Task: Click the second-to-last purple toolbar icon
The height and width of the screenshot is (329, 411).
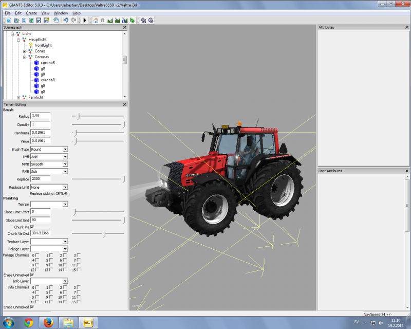Action: 143,20
